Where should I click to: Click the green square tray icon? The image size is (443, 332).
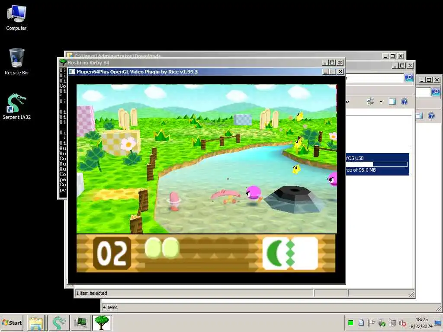[350, 323]
